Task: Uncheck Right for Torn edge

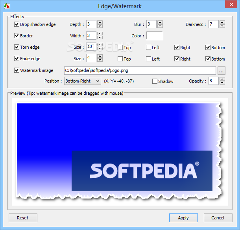Action: pos(177,48)
